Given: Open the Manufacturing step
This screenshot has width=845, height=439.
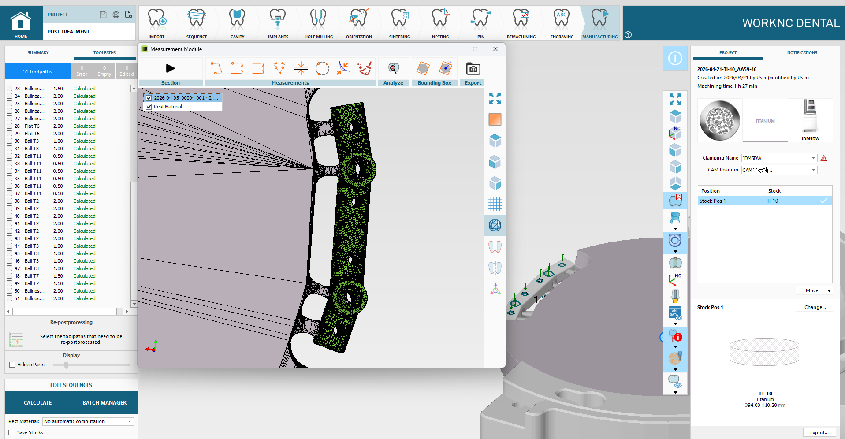Looking at the screenshot, I should (599, 23).
